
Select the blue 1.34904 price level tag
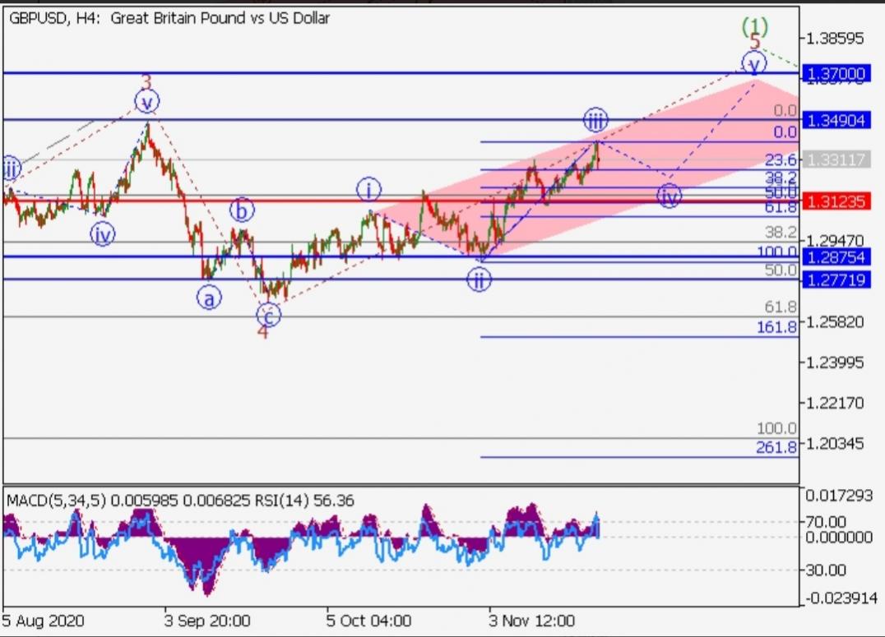[836, 120]
